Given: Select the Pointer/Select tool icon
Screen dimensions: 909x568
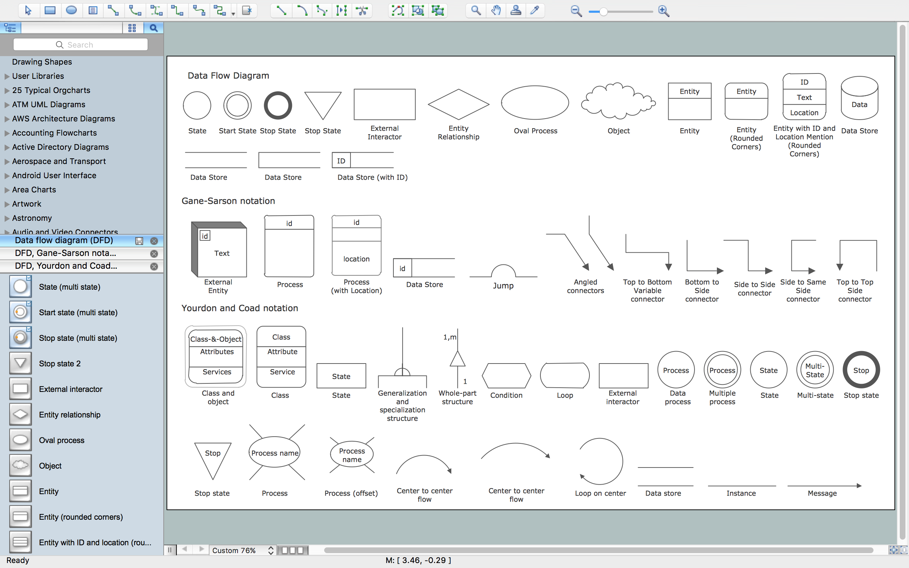Looking at the screenshot, I should (27, 10).
